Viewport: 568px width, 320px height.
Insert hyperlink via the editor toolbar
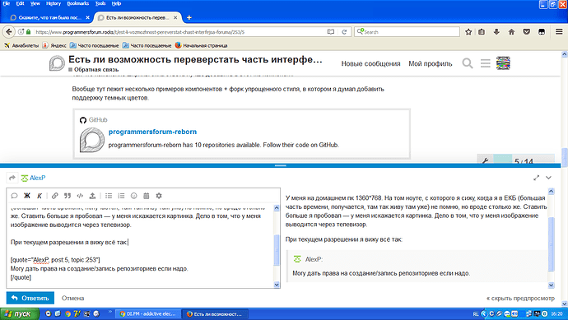tap(54, 196)
